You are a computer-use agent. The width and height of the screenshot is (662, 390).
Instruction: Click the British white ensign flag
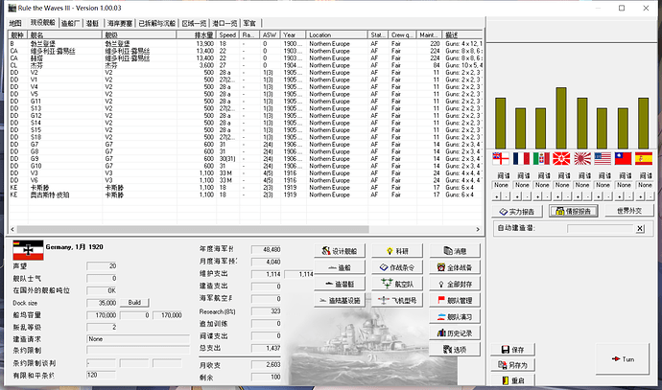pyautogui.click(x=501, y=158)
